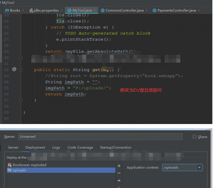Add a new deployment with plus button
Viewport: 213px width, 188px height.
119,166
